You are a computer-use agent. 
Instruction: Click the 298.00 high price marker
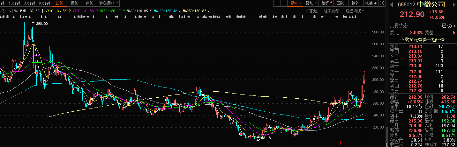(41, 24)
